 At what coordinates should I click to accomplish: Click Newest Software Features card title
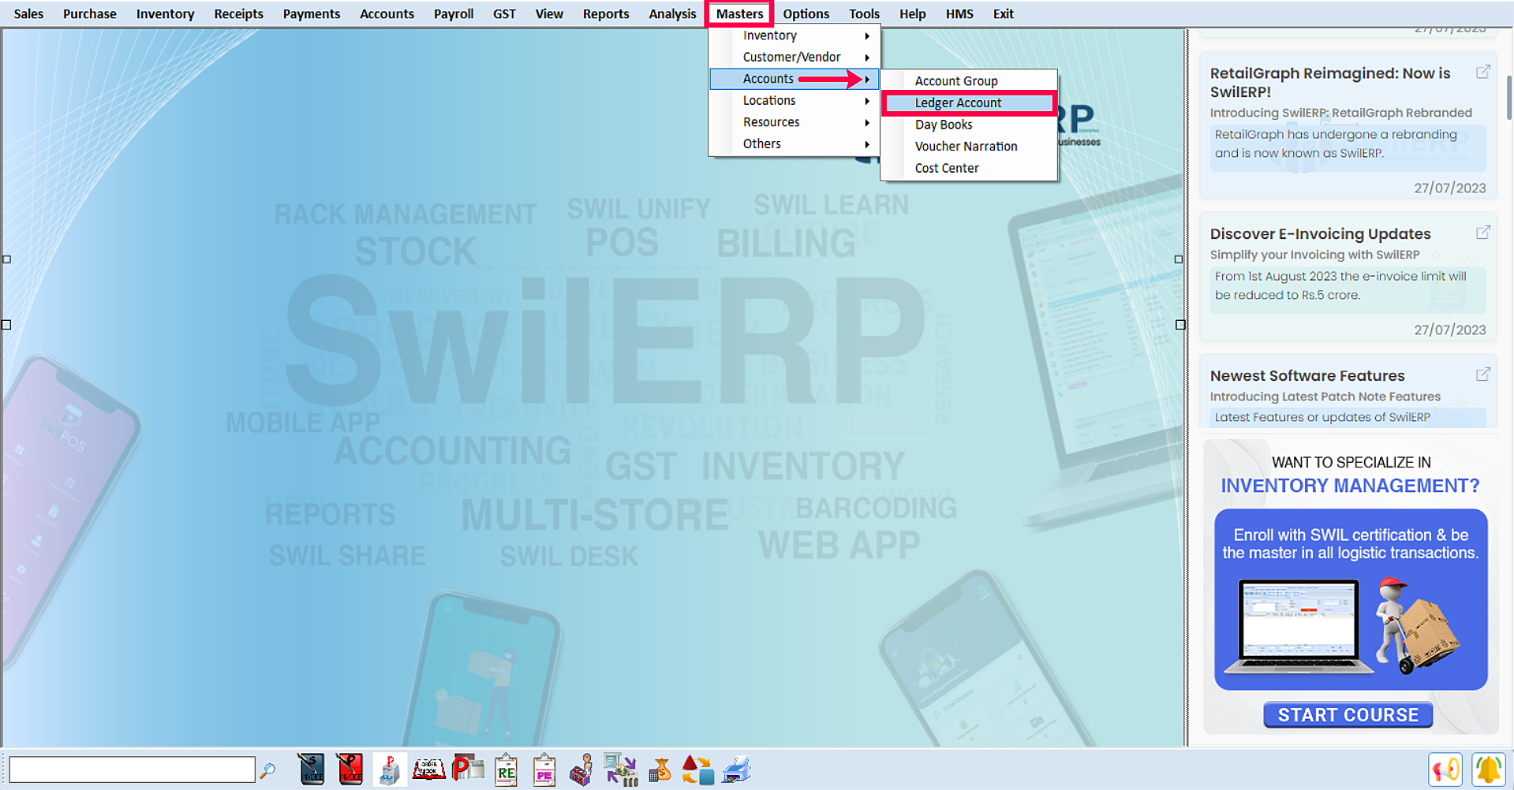pos(1307,375)
